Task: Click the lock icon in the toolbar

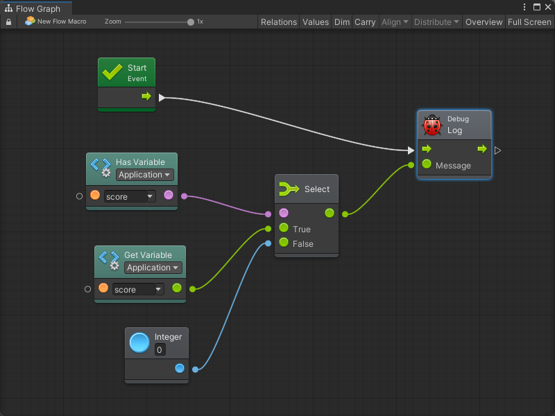Action: 8,22
